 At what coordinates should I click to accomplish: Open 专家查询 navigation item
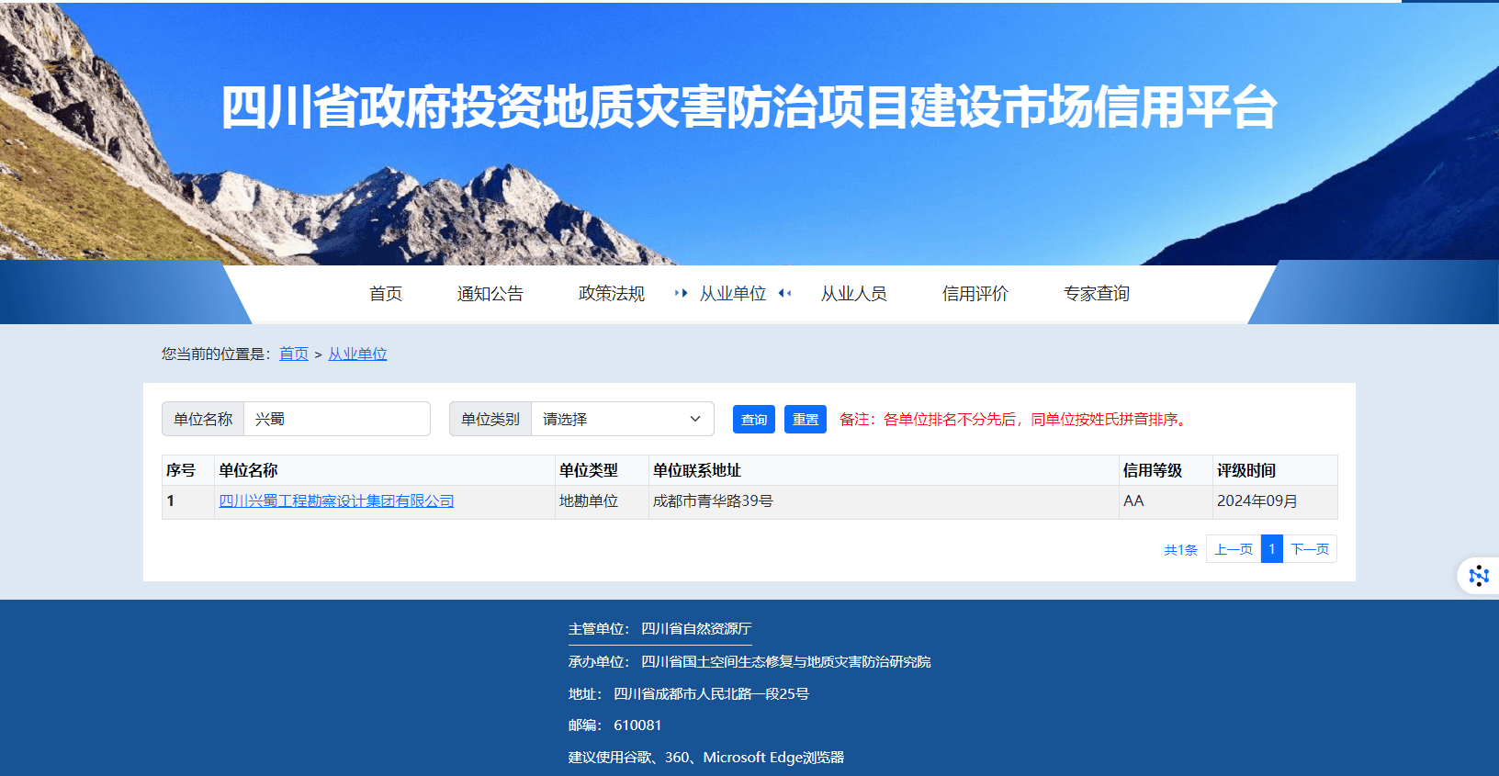[1096, 294]
